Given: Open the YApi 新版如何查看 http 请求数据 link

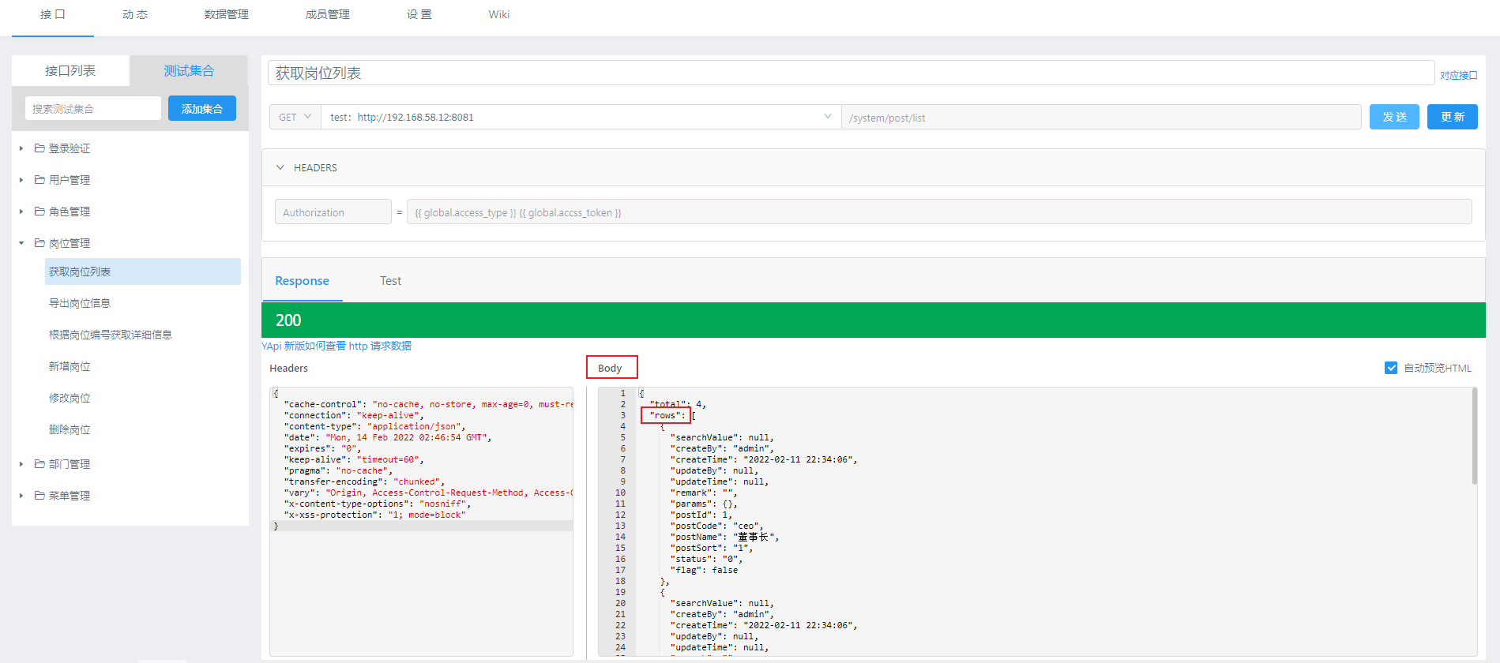Looking at the screenshot, I should click(x=336, y=346).
